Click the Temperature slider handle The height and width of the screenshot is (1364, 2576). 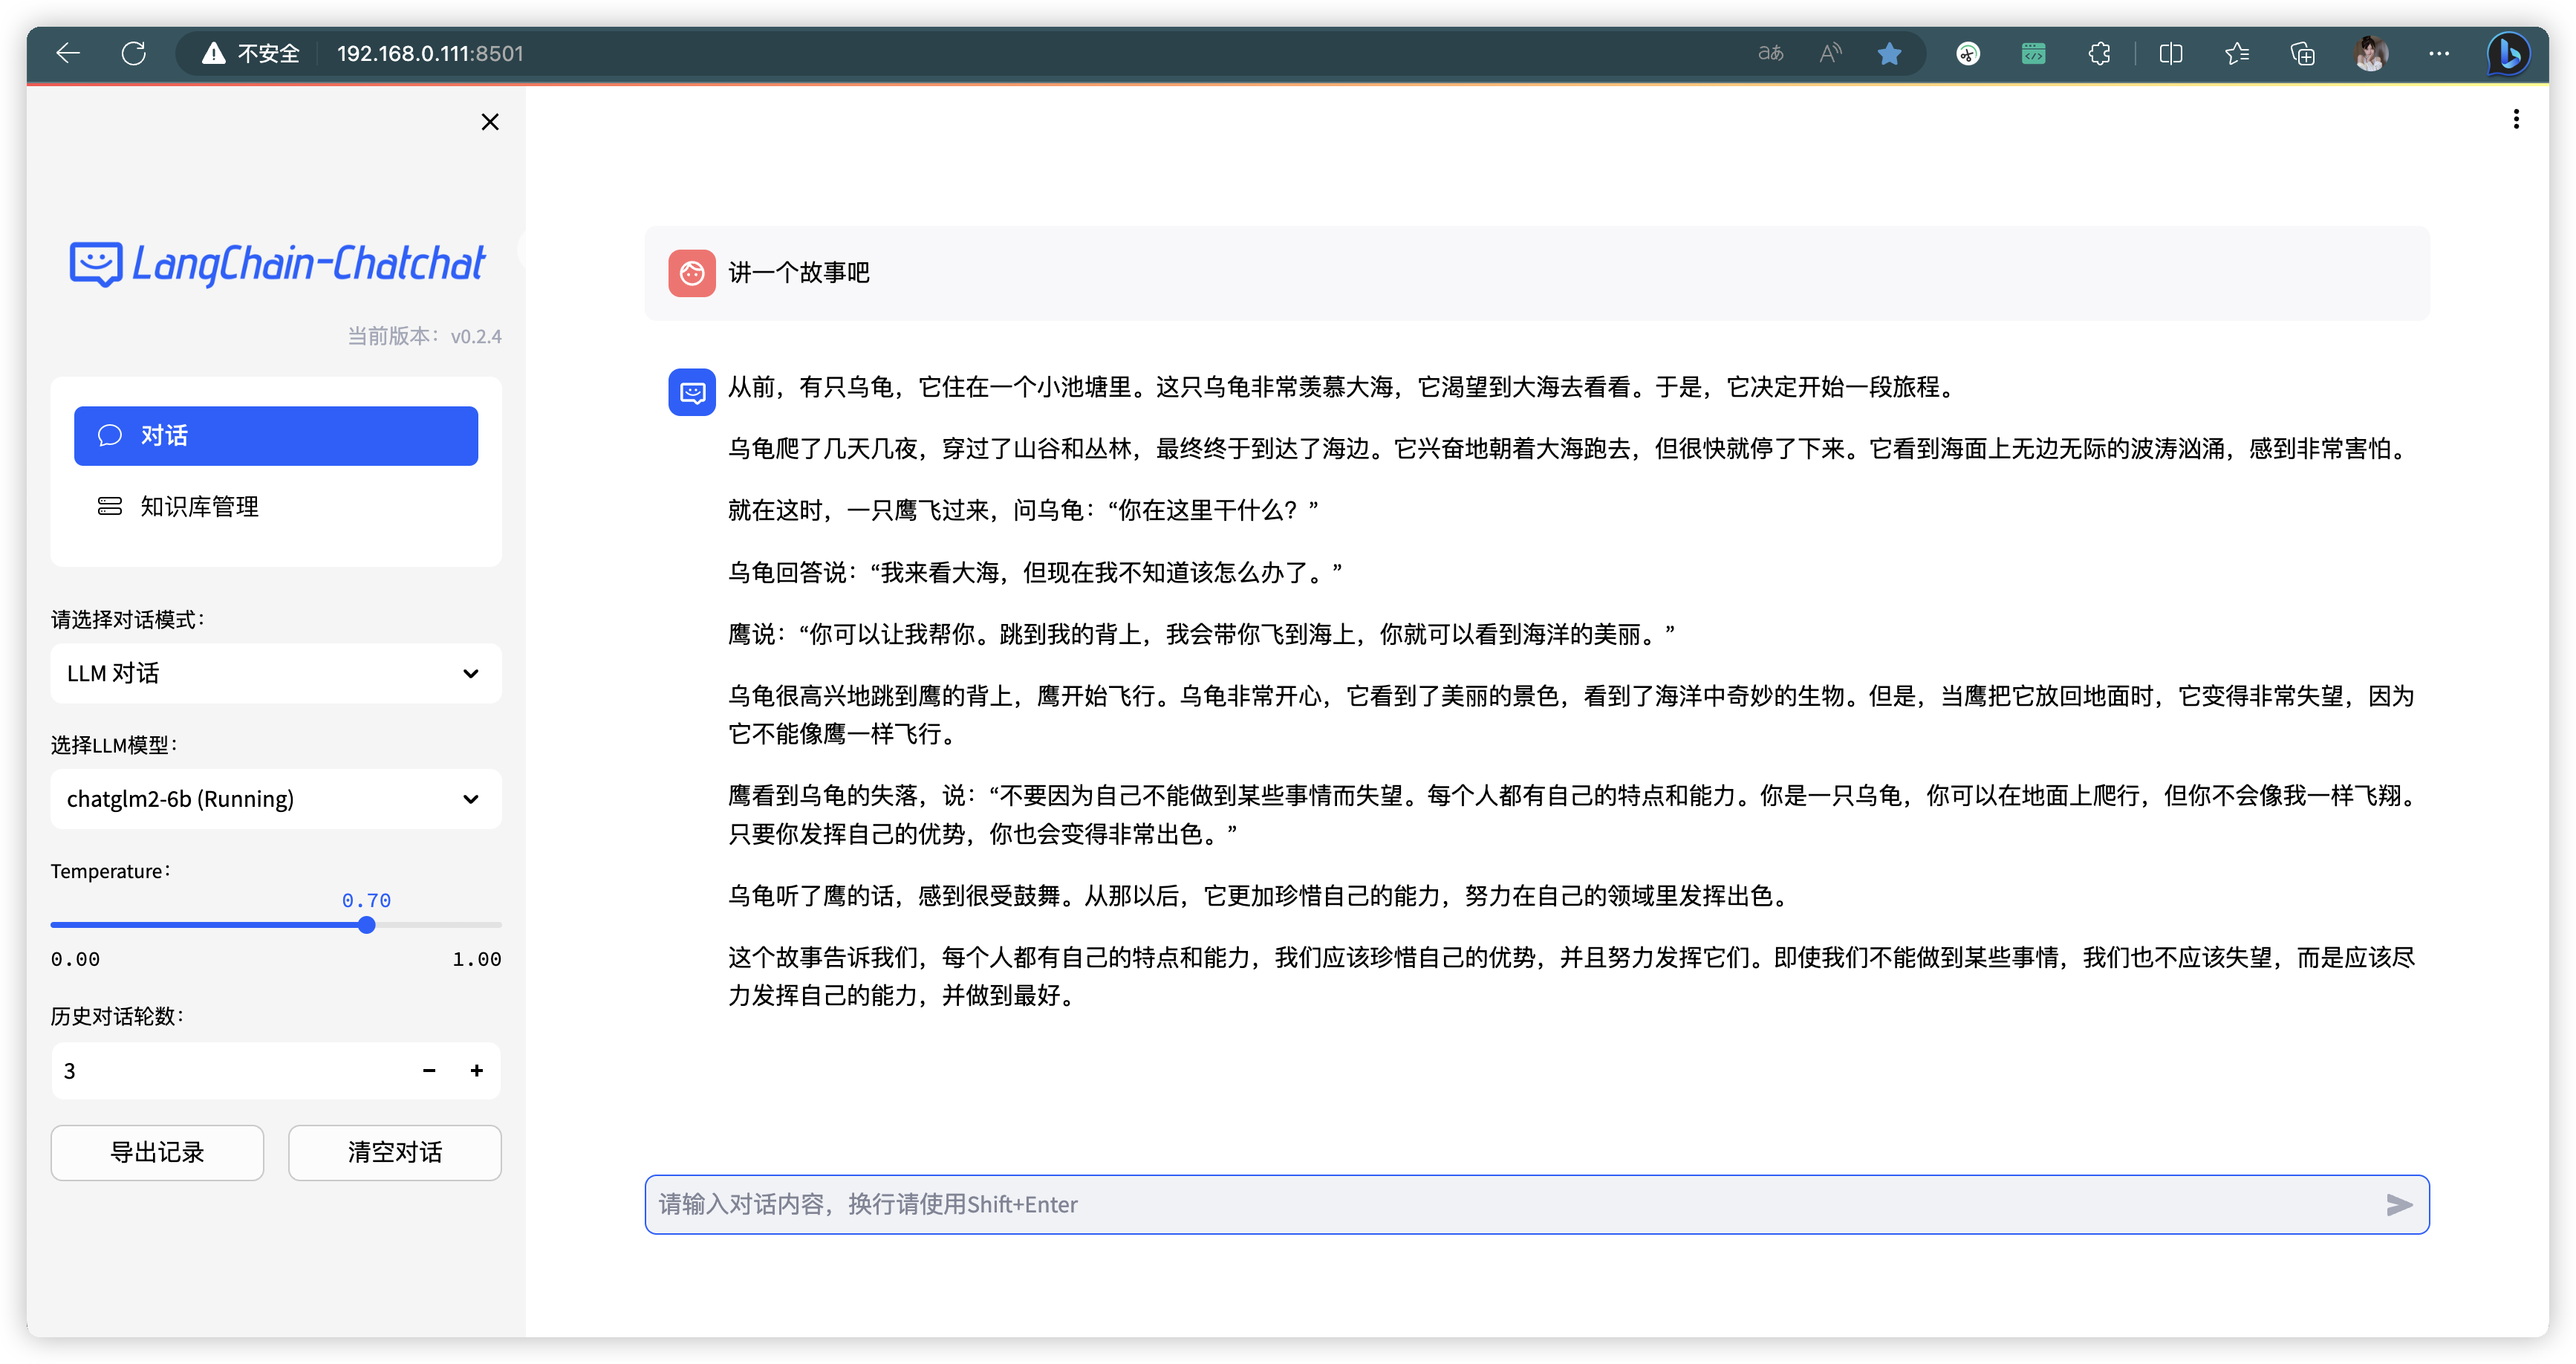(x=367, y=925)
